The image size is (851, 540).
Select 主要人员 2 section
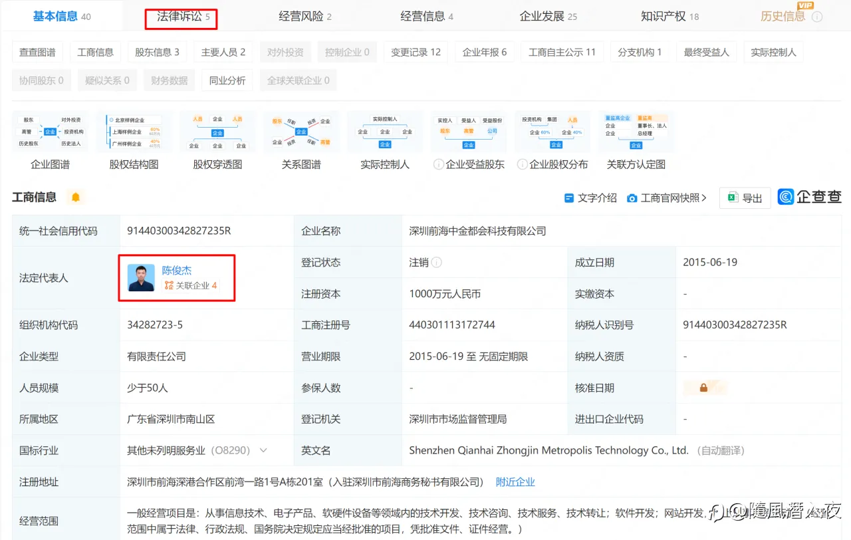pos(223,52)
